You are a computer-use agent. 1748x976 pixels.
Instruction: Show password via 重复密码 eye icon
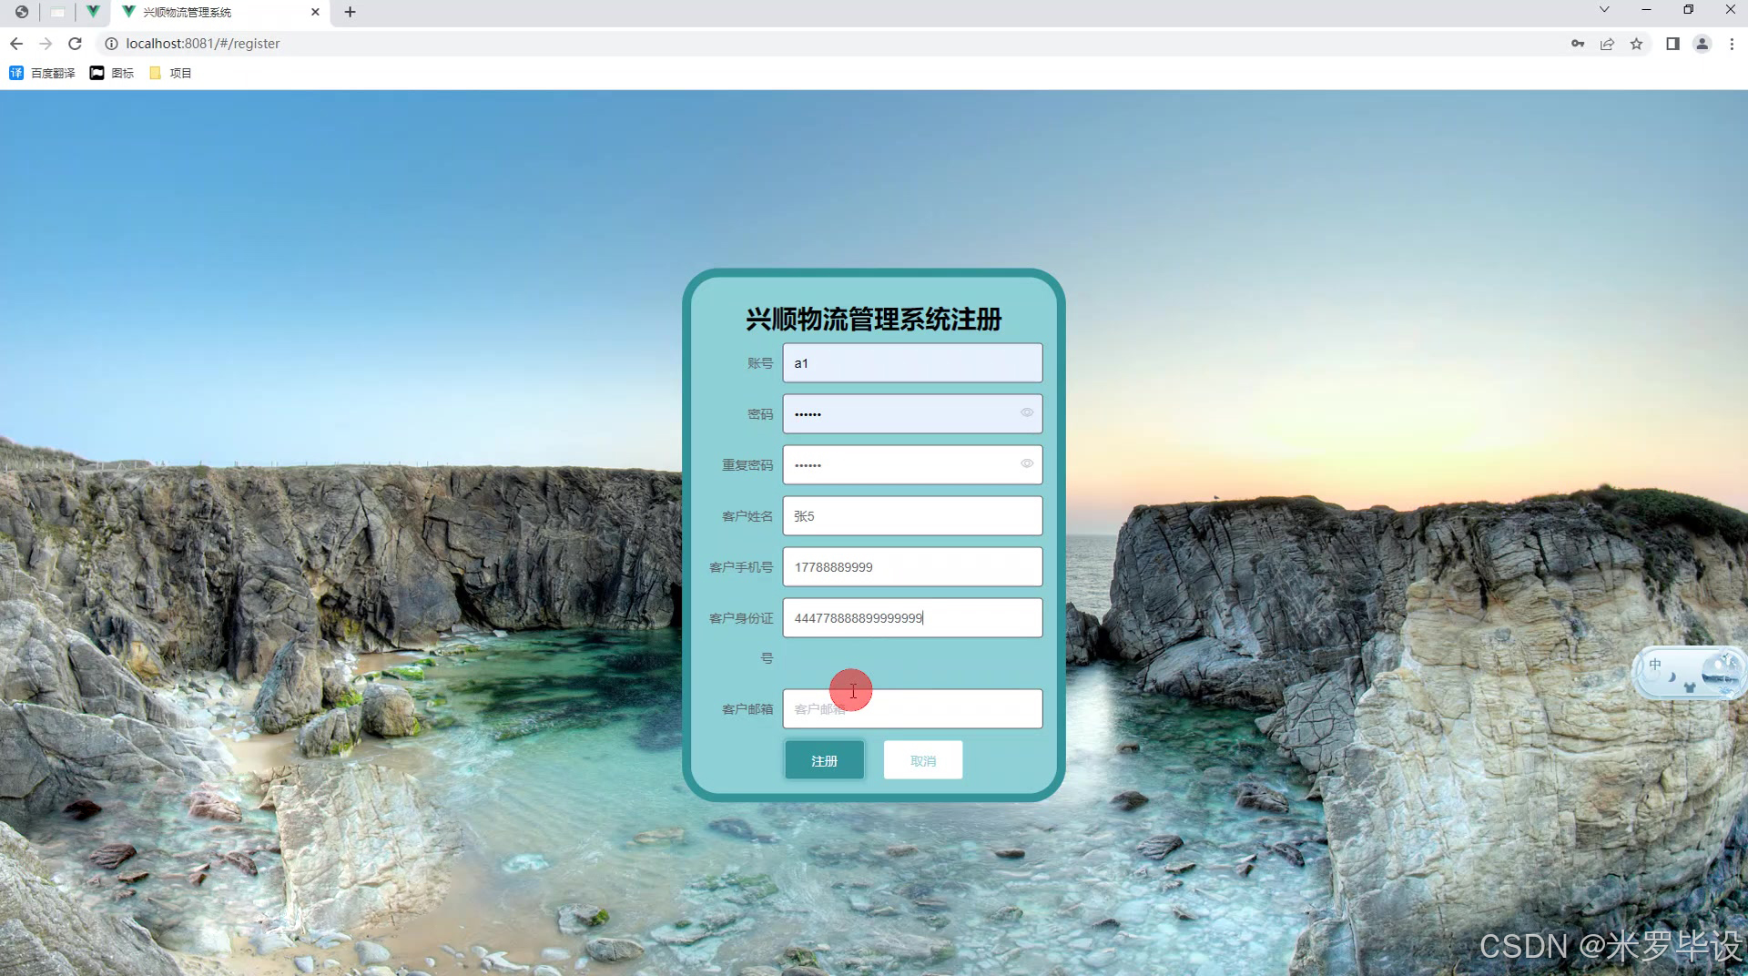pyautogui.click(x=1027, y=464)
